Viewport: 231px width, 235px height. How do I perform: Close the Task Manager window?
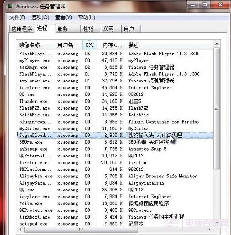[220, 5]
